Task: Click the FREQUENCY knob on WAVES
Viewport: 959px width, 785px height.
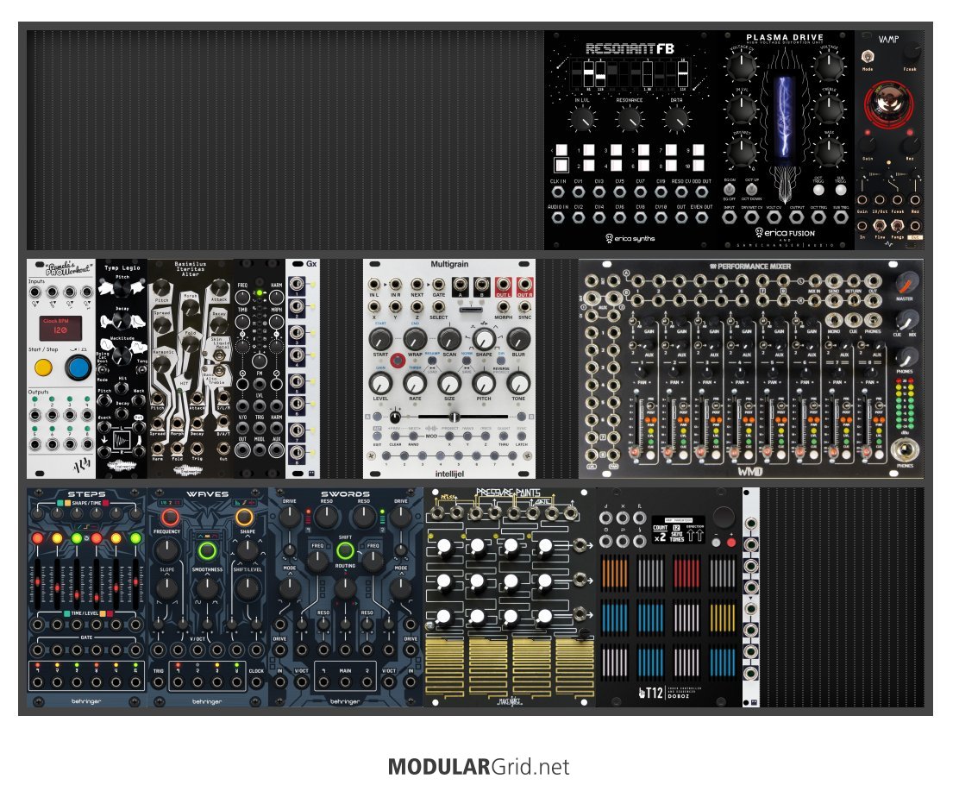Action: (167, 550)
